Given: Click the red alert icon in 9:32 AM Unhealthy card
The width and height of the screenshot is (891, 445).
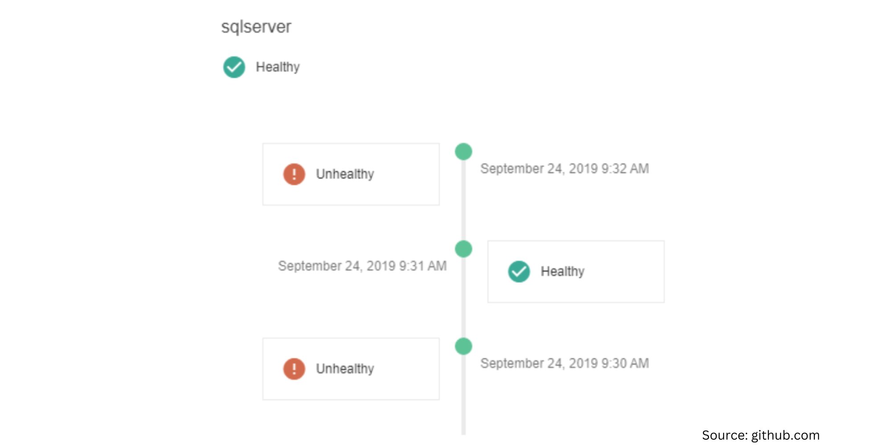Looking at the screenshot, I should tap(294, 174).
